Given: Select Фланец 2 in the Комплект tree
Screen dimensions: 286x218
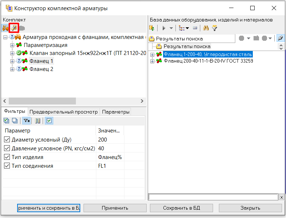Looking at the screenshot, I should coord(42,69).
